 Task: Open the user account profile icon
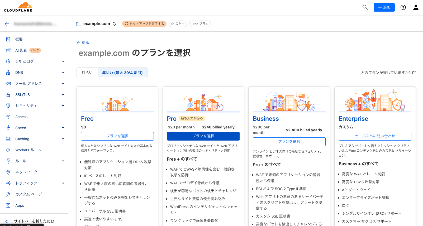[416, 7]
